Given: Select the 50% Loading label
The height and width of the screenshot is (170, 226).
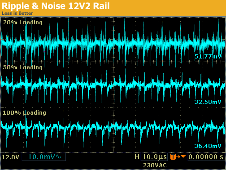Looking at the screenshot, I should [x=23, y=67].
